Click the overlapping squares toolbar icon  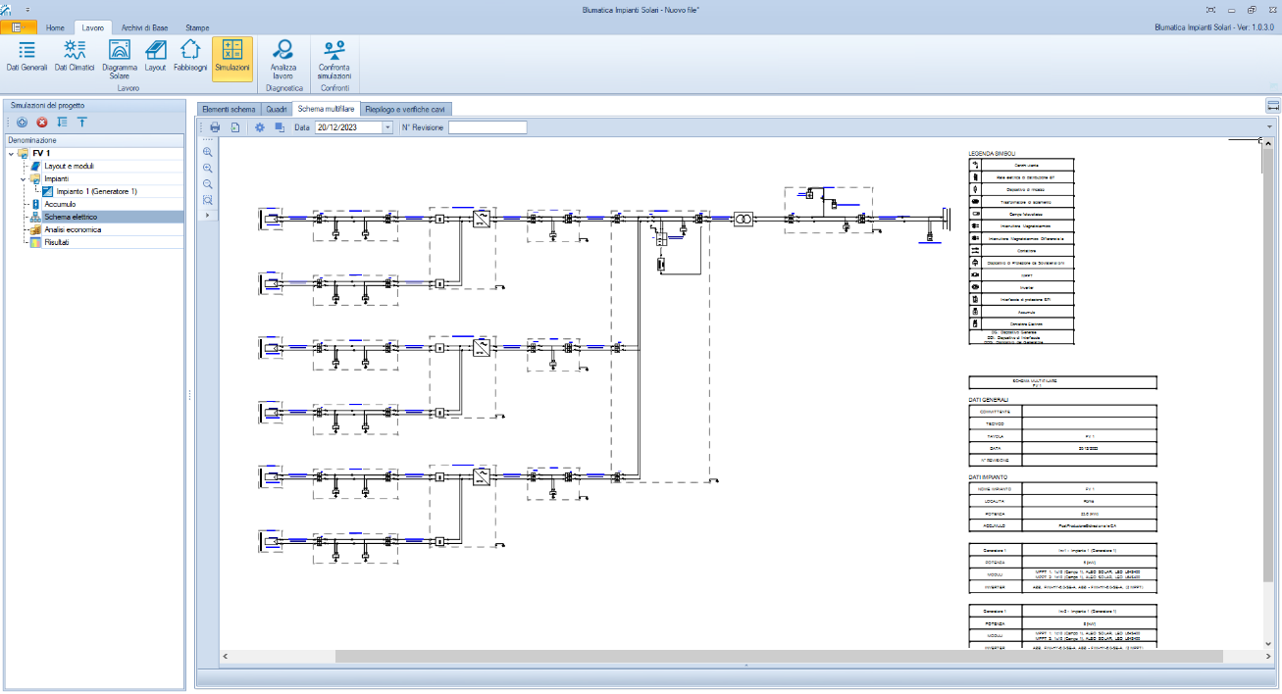coord(280,127)
